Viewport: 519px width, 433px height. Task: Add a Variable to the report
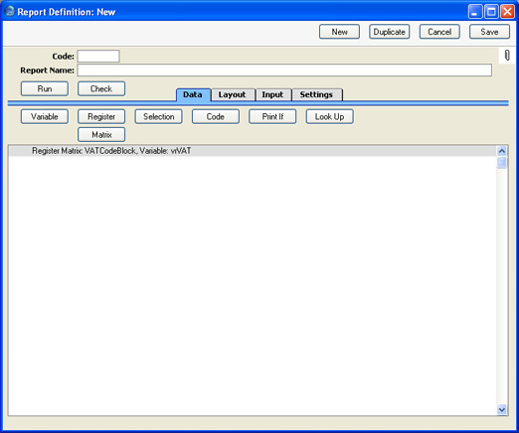45,116
